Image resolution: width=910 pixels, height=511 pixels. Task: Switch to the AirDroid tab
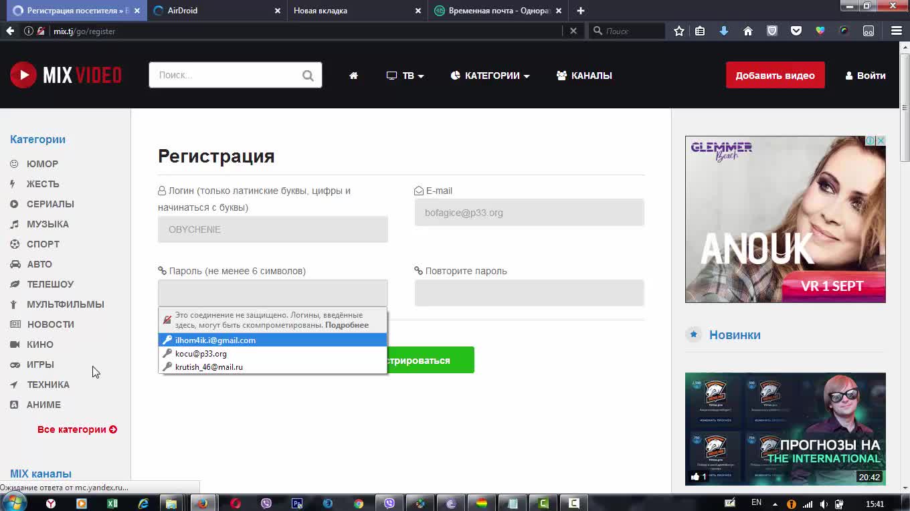point(214,11)
